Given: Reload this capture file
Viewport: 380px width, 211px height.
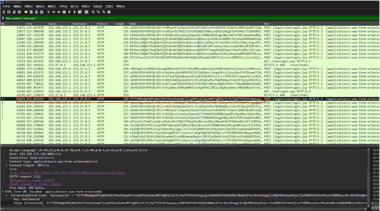Looking at the screenshot, I should (42, 12).
